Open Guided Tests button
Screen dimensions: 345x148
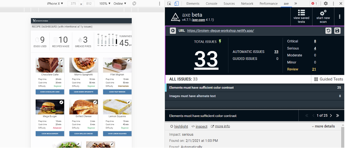328,79
